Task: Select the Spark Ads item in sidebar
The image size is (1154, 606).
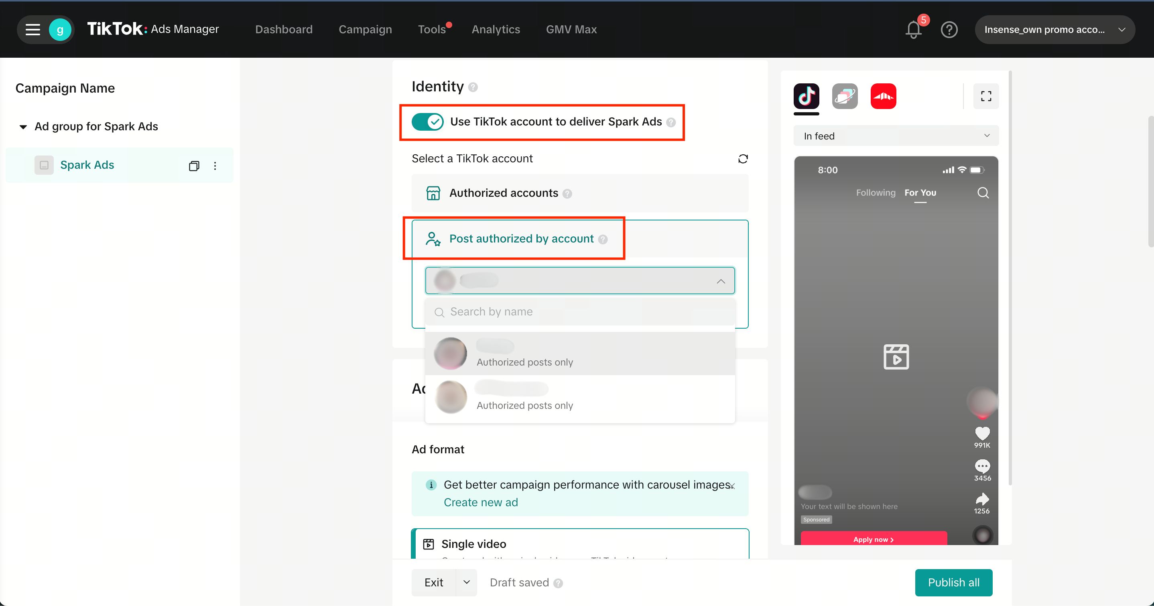Action: [x=119, y=165]
